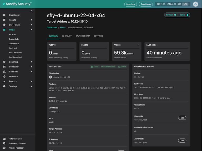Click the SSH Hunter icon
The image size is (202, 151).
(4, 25)
